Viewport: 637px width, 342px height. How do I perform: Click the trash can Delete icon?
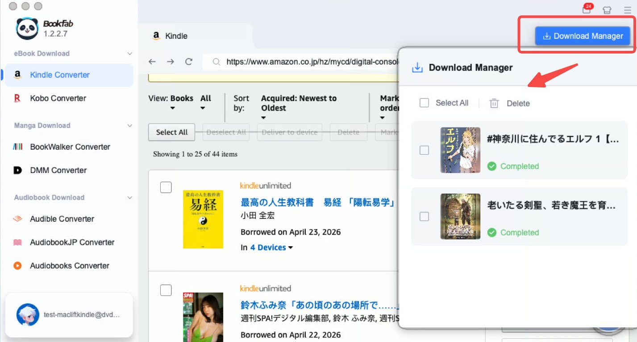tap(494, 103)
